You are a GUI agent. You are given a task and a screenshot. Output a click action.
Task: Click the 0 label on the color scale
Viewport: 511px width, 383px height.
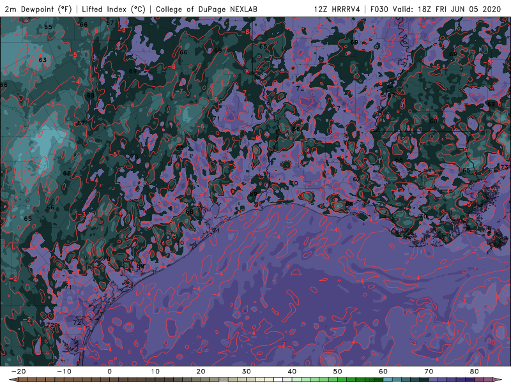(109, 372)
